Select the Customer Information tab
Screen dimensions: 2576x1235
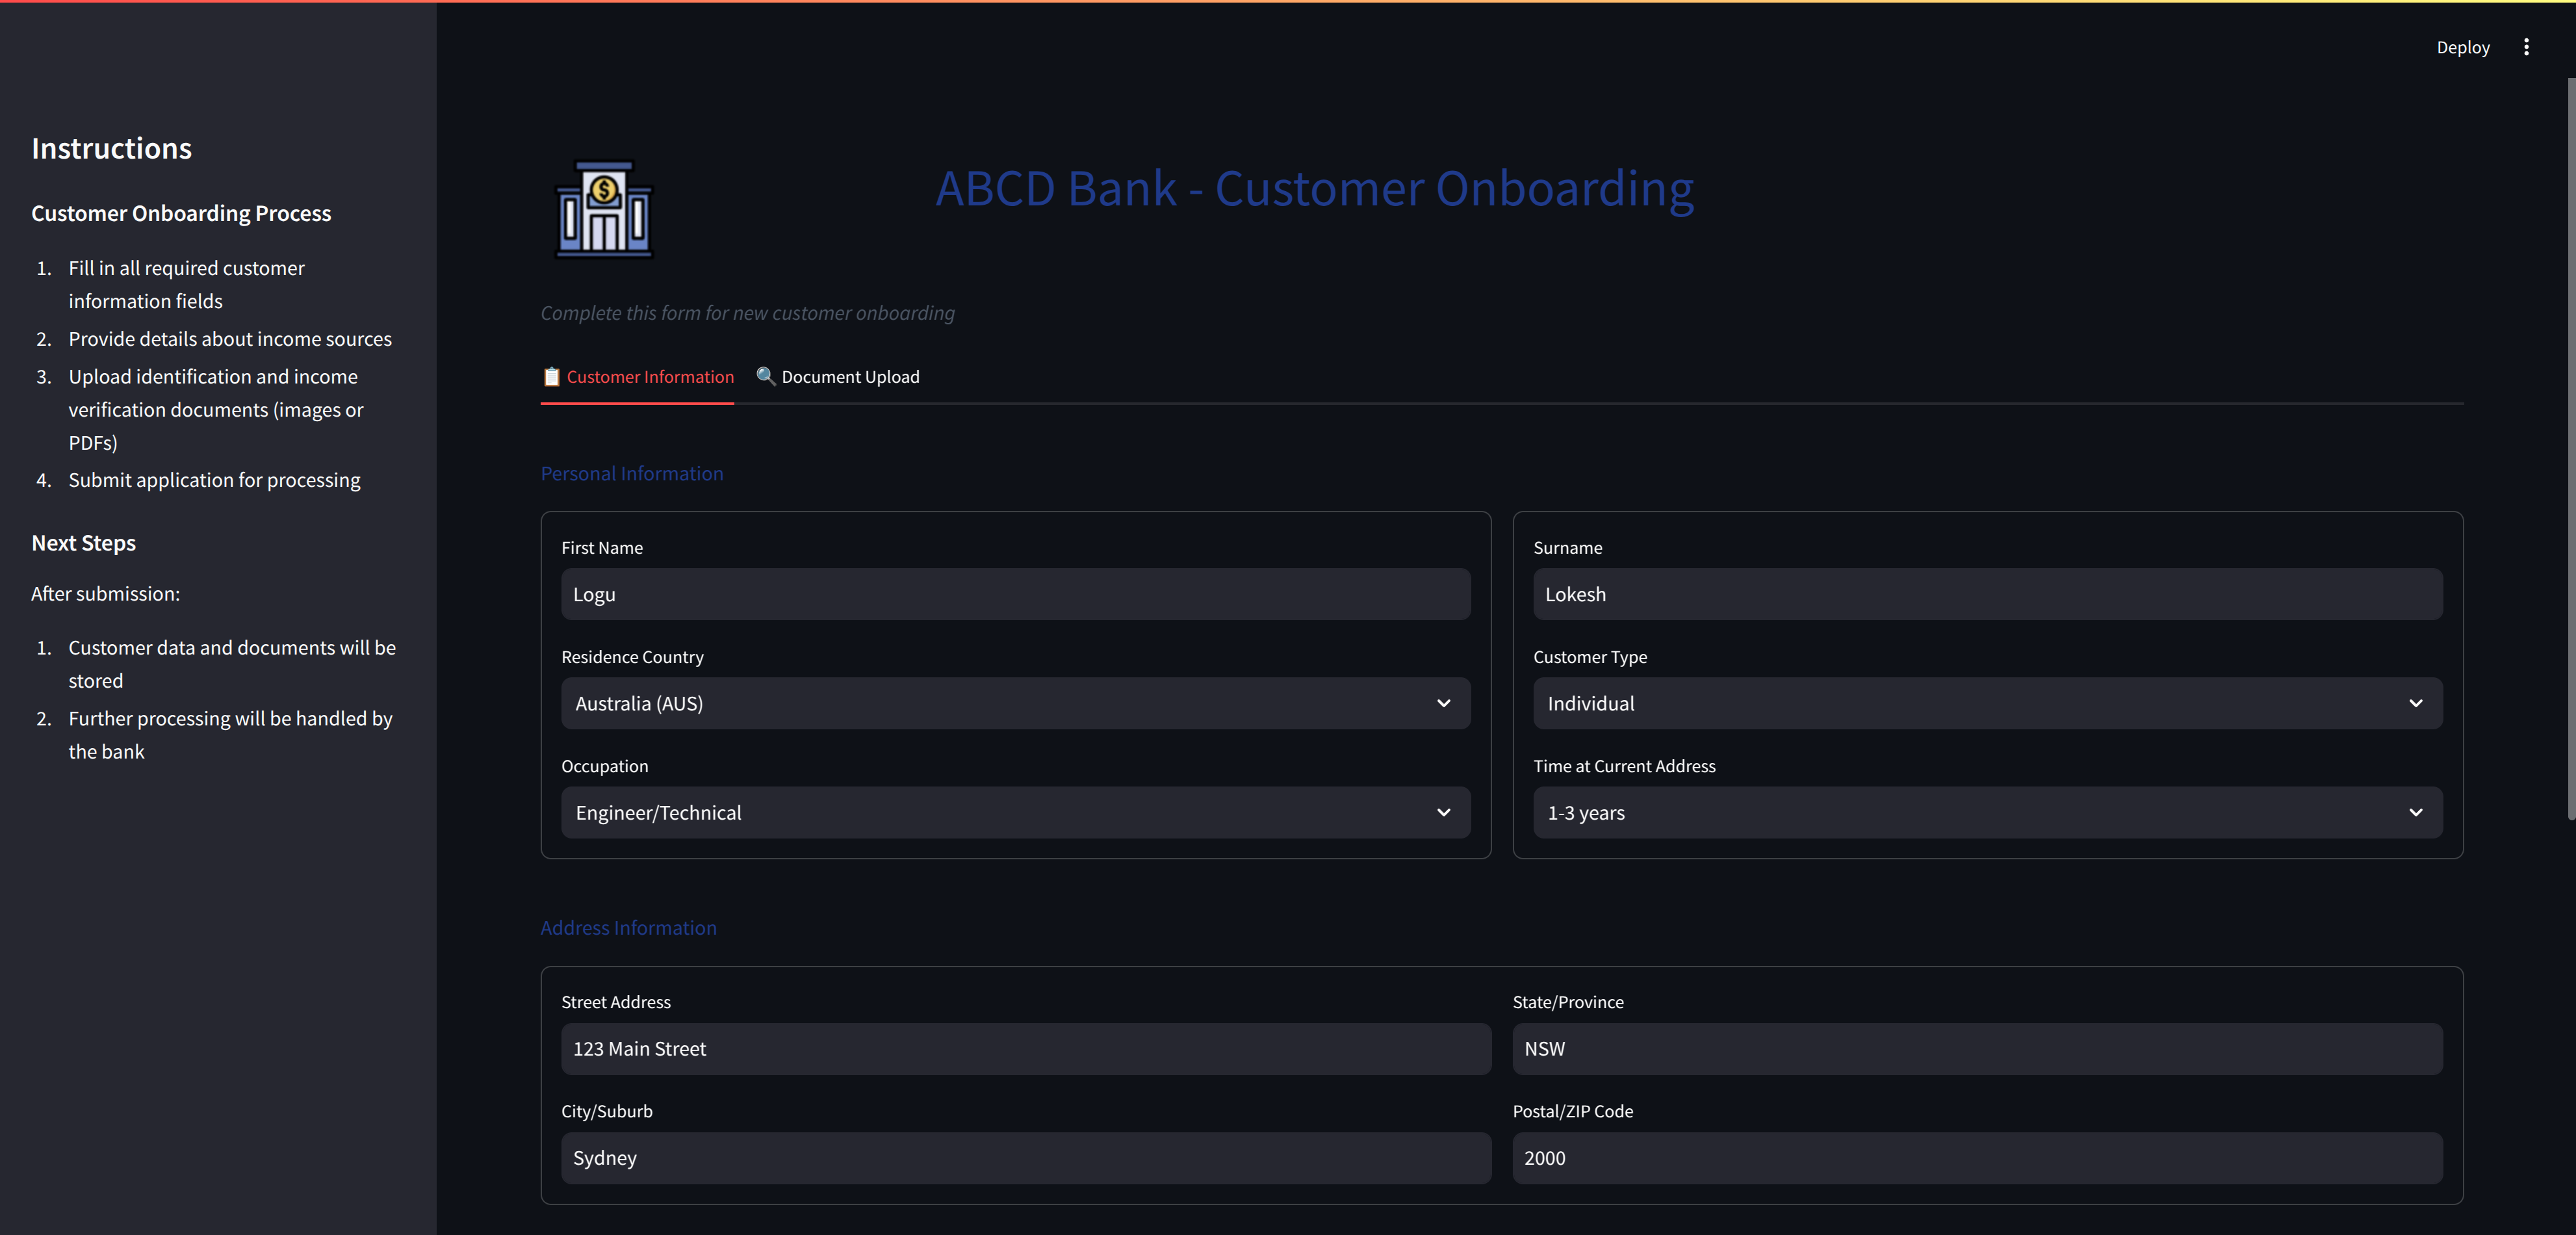coord(649,377)
